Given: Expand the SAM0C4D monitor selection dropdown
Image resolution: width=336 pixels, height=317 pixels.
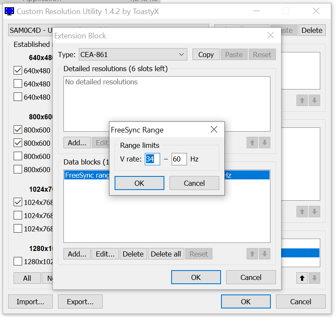Looking at the screenshot, I should [30, 30].
